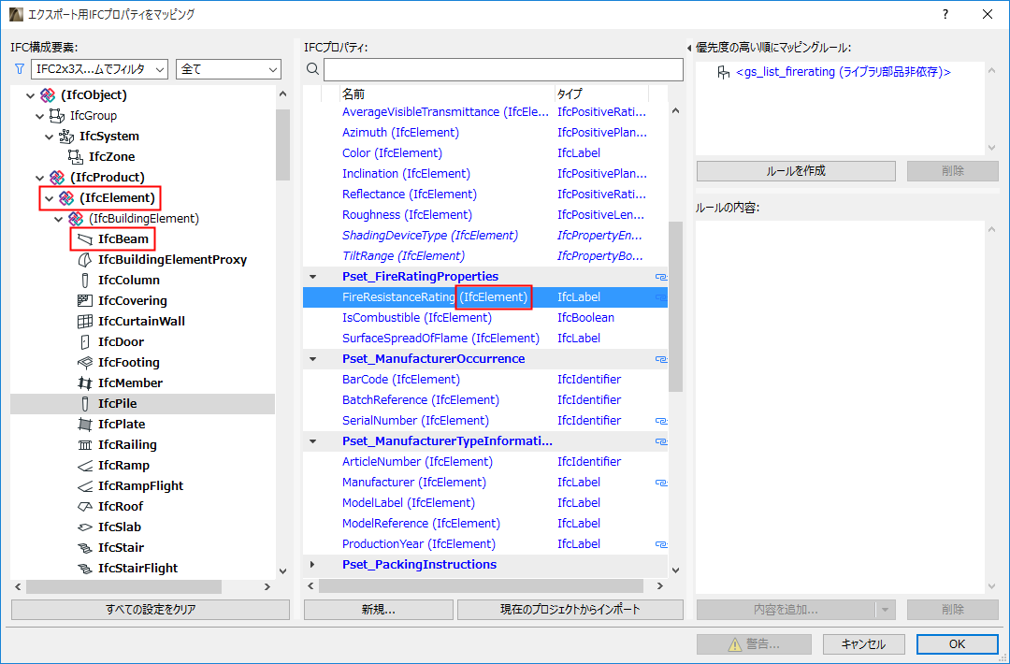Viewport: 1010px width, 664px height.
Task: Select the ModelLabel (IfcElement) property
Action: (485, 503)
